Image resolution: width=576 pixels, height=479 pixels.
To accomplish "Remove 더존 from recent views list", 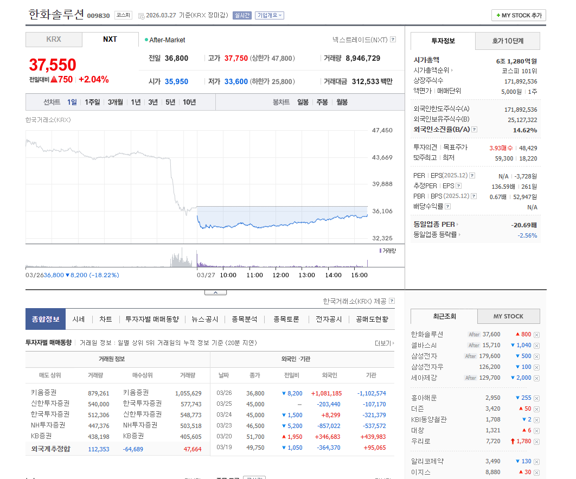I will [x=537, y=409].
